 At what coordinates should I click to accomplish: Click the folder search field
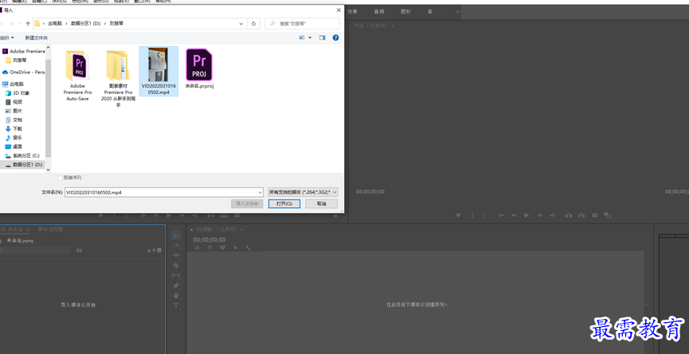[x=303, y=23]
